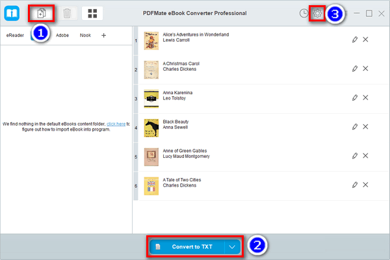390x260 pixels.
Task: Select 'Leo Tolstoy' author text
Action: 174,98
